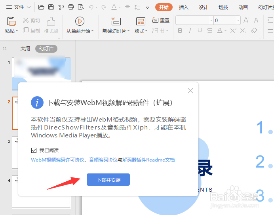Click the ribbon font color A
This screenshot has width=274, height=215.
click(220, 30)
